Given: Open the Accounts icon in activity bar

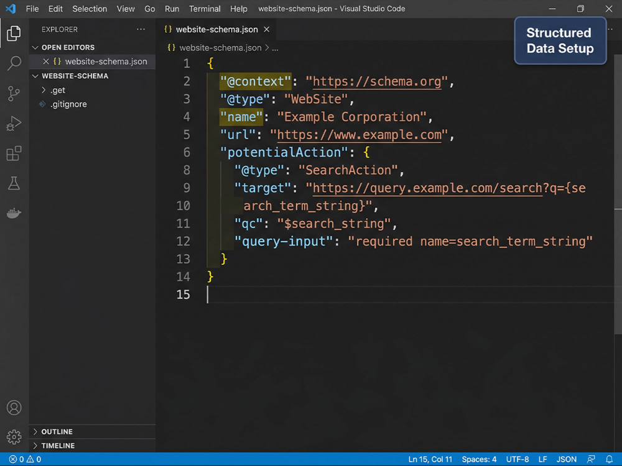Looking at the screenshot, I should click(x=14, y=408).
